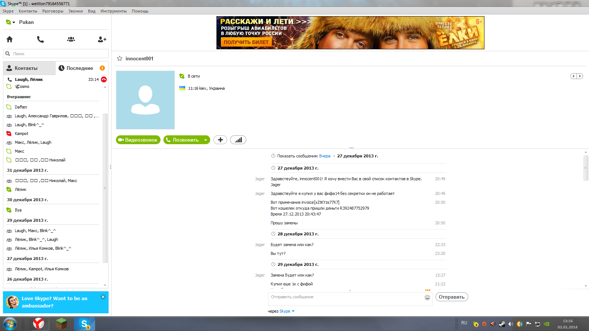
Task: Open the dial pad phone icon
Action: [40, 39]
